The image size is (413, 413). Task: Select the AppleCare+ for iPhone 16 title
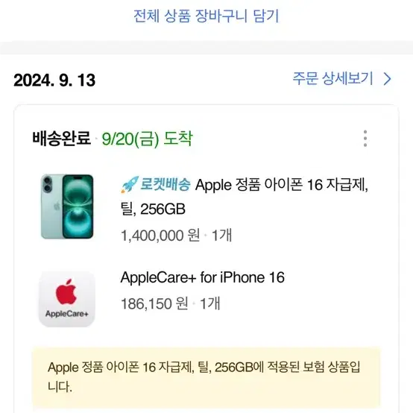tap(202, 277)
